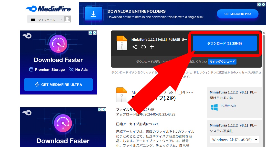Viewport: 280px width, 147px height.
Task: Close the left Download Faster ad
Action: coord(95,33)
